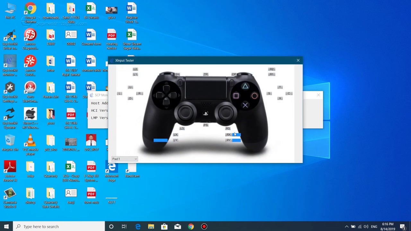Open Task View from the taskbar
This screenshot has width=411, height=231.
pos(124,227)
